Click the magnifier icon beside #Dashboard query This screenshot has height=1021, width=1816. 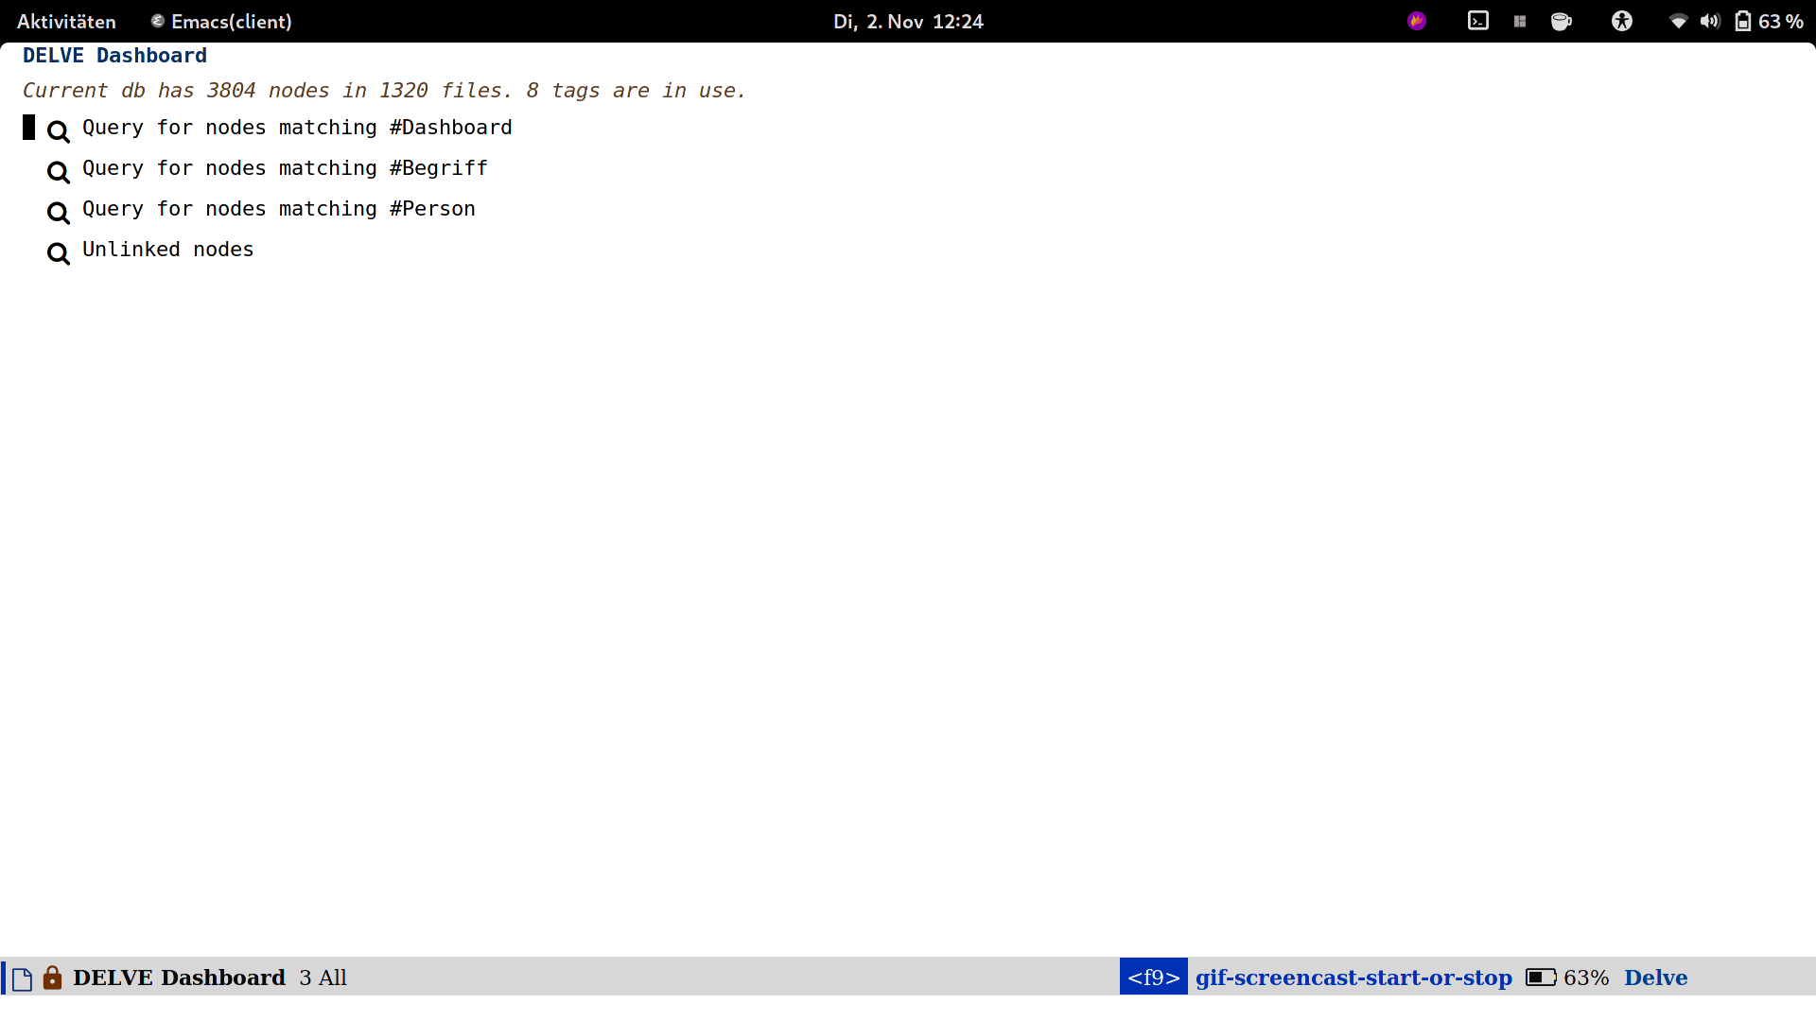pos(58,130)
